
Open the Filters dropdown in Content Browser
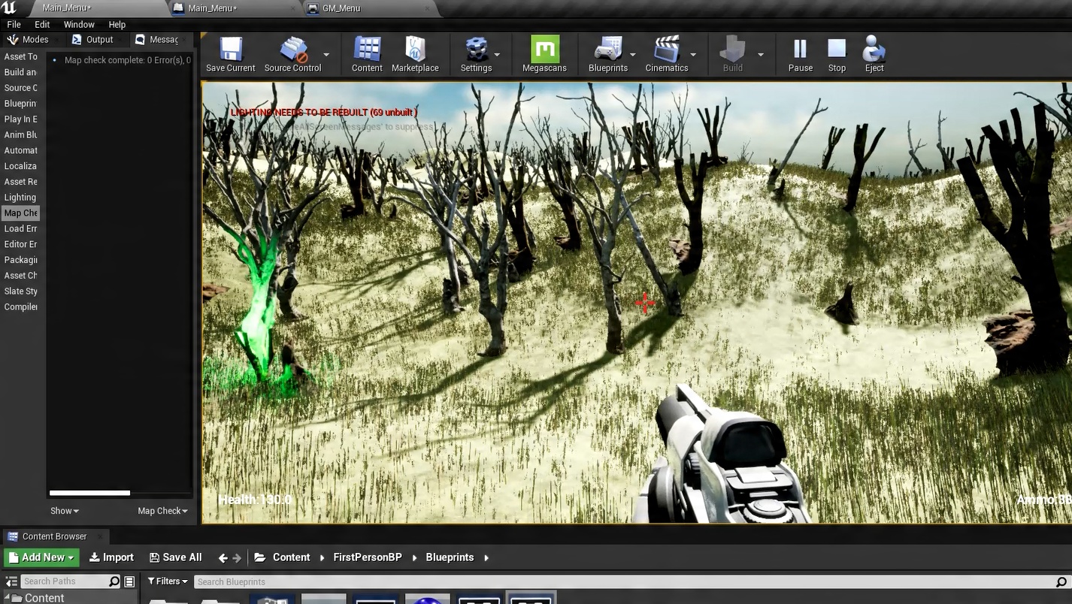(x=167, y=581)
